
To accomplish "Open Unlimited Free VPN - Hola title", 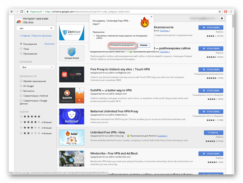I will (107, 132).
